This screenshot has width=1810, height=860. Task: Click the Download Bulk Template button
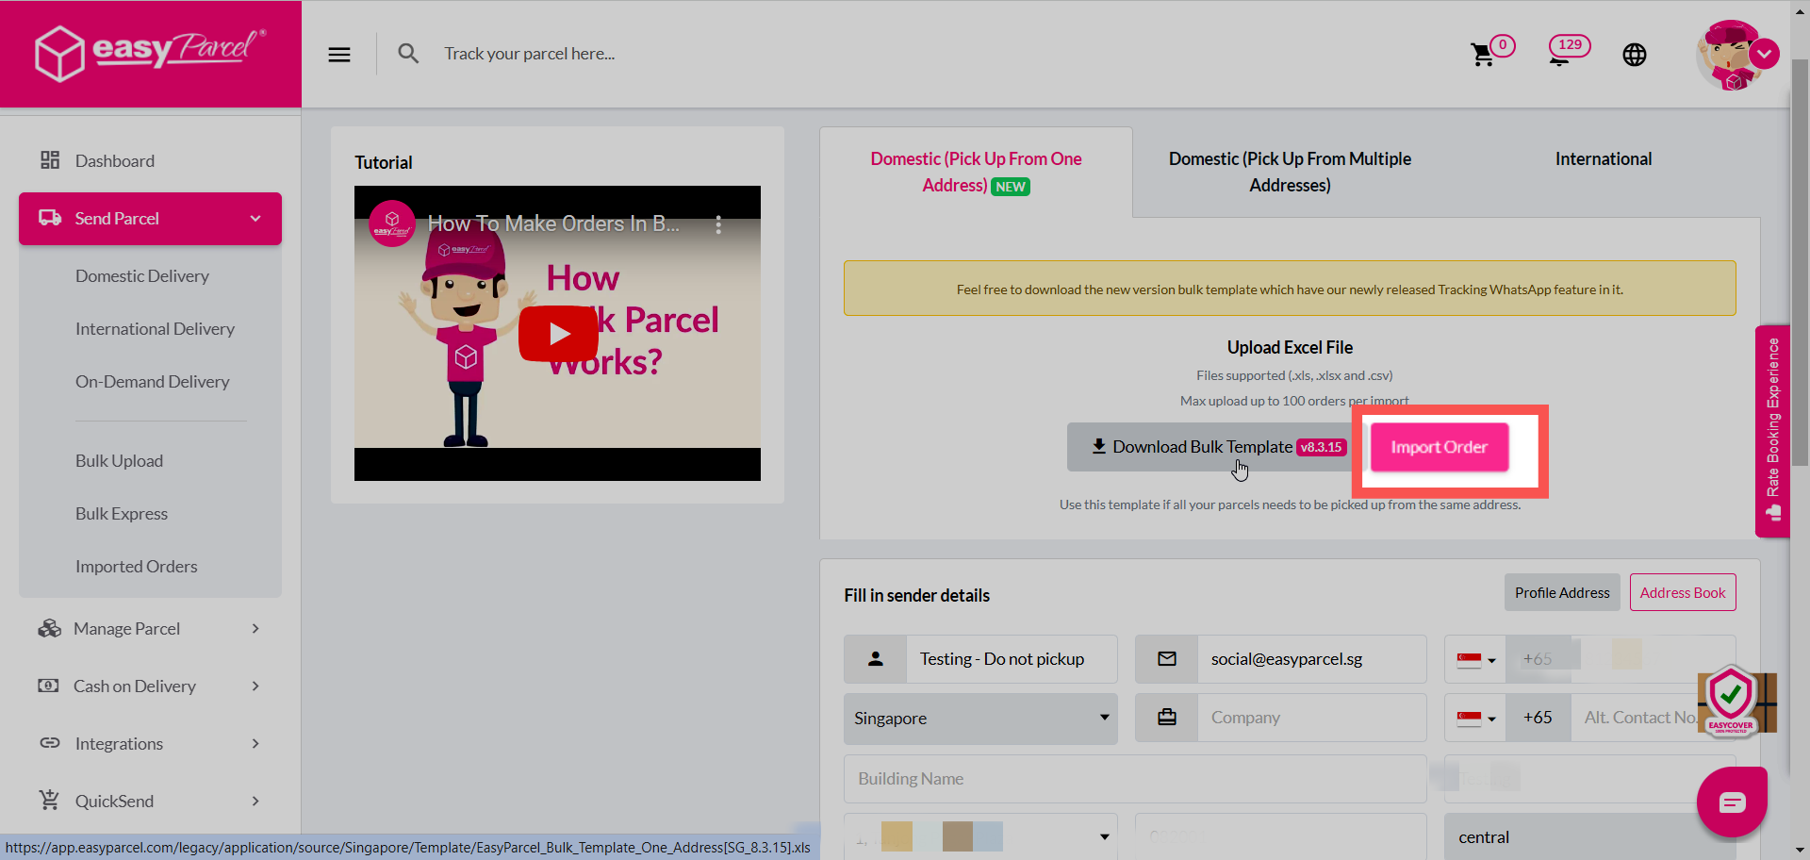tap(1216, 447)
